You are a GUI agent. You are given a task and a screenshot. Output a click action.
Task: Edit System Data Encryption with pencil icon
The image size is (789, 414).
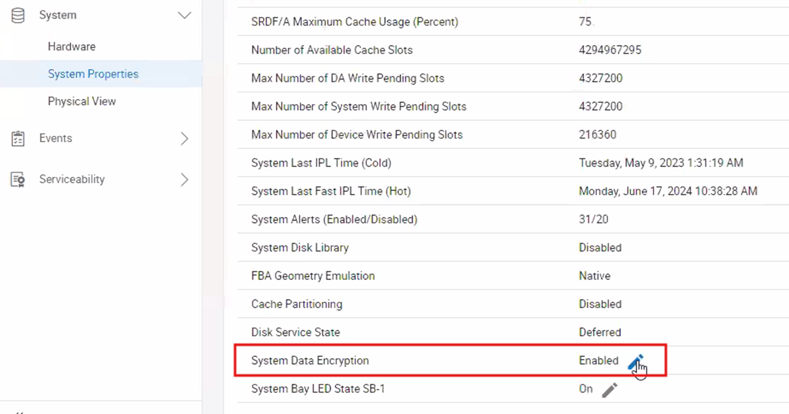[x=636, y=361]
